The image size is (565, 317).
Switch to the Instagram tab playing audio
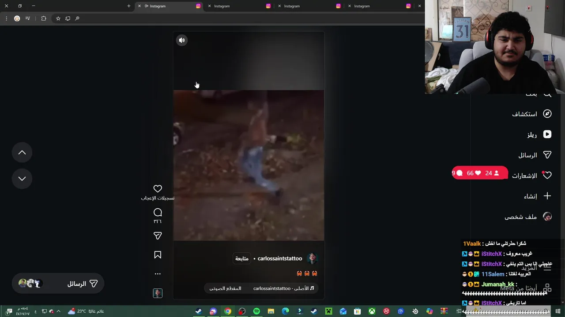[x=169, y=6]
